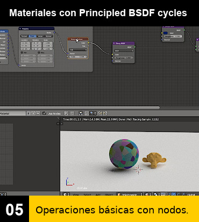Unlink material with the X button
The width and height of the screenshot is (199, 222).
tap(38, 113)
